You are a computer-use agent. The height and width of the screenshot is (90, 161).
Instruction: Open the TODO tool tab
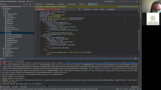click(x=23, y=87)
